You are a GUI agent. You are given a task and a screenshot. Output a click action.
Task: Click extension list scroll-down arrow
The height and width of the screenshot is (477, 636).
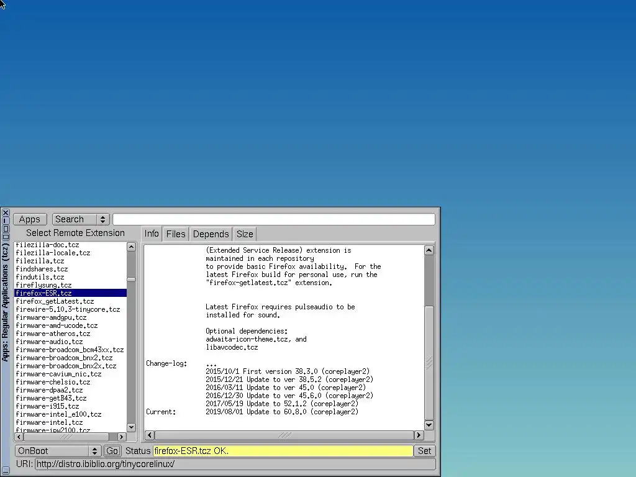(x=131, y=427)
